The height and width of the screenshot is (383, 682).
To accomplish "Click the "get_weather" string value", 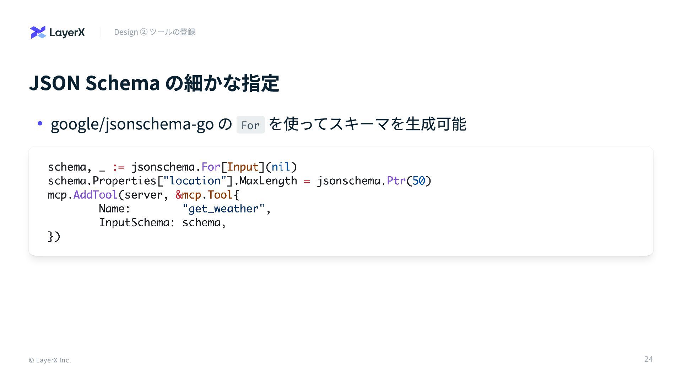I will (223, 209).
